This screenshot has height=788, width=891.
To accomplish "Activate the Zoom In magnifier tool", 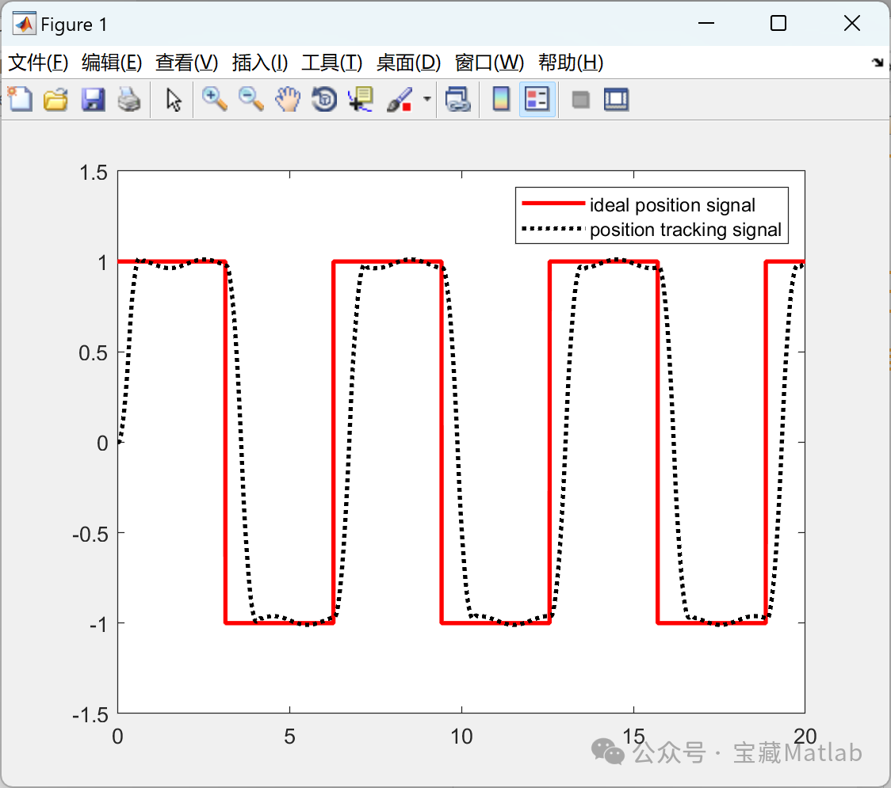I will coord(214,99).
